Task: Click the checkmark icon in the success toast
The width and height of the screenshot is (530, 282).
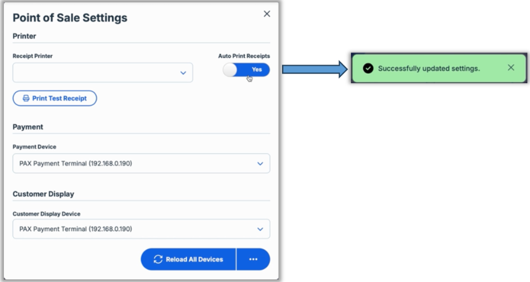Action: [368, 69]
